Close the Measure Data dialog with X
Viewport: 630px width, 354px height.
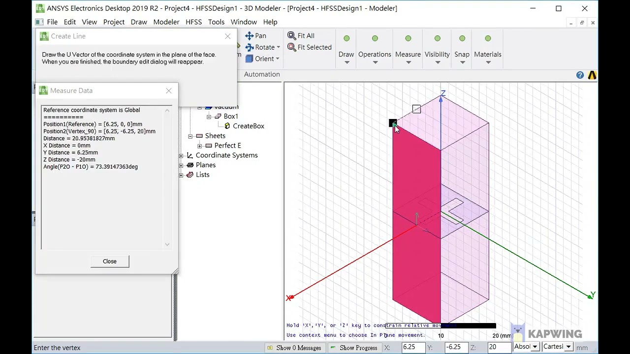point(169,90)
